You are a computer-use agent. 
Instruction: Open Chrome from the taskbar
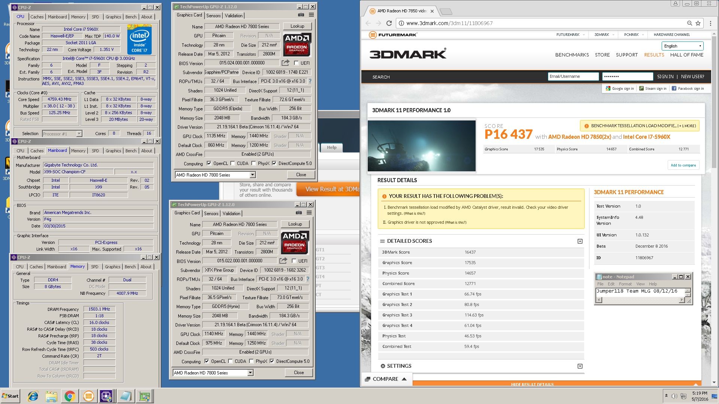click(70, 396)
